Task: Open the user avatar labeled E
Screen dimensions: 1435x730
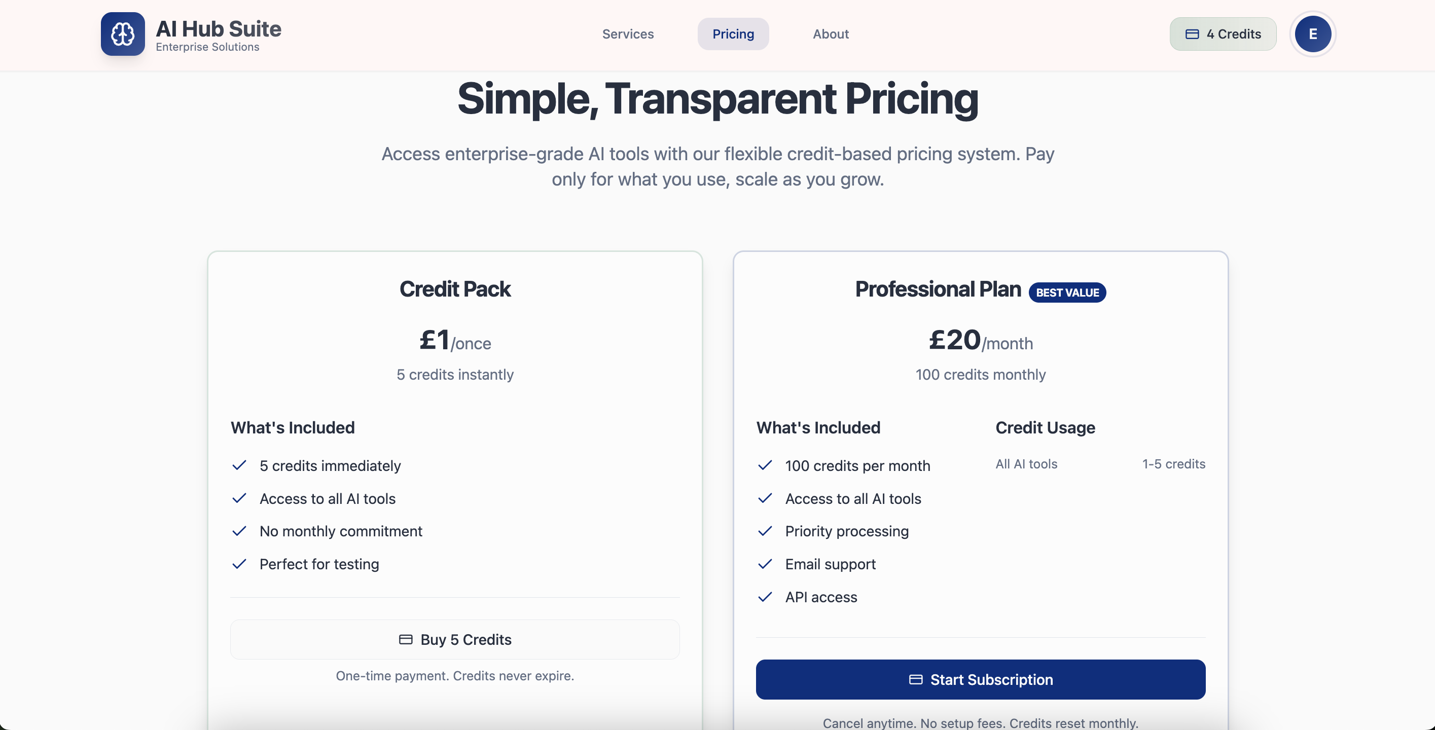Action: [1312, 34]
